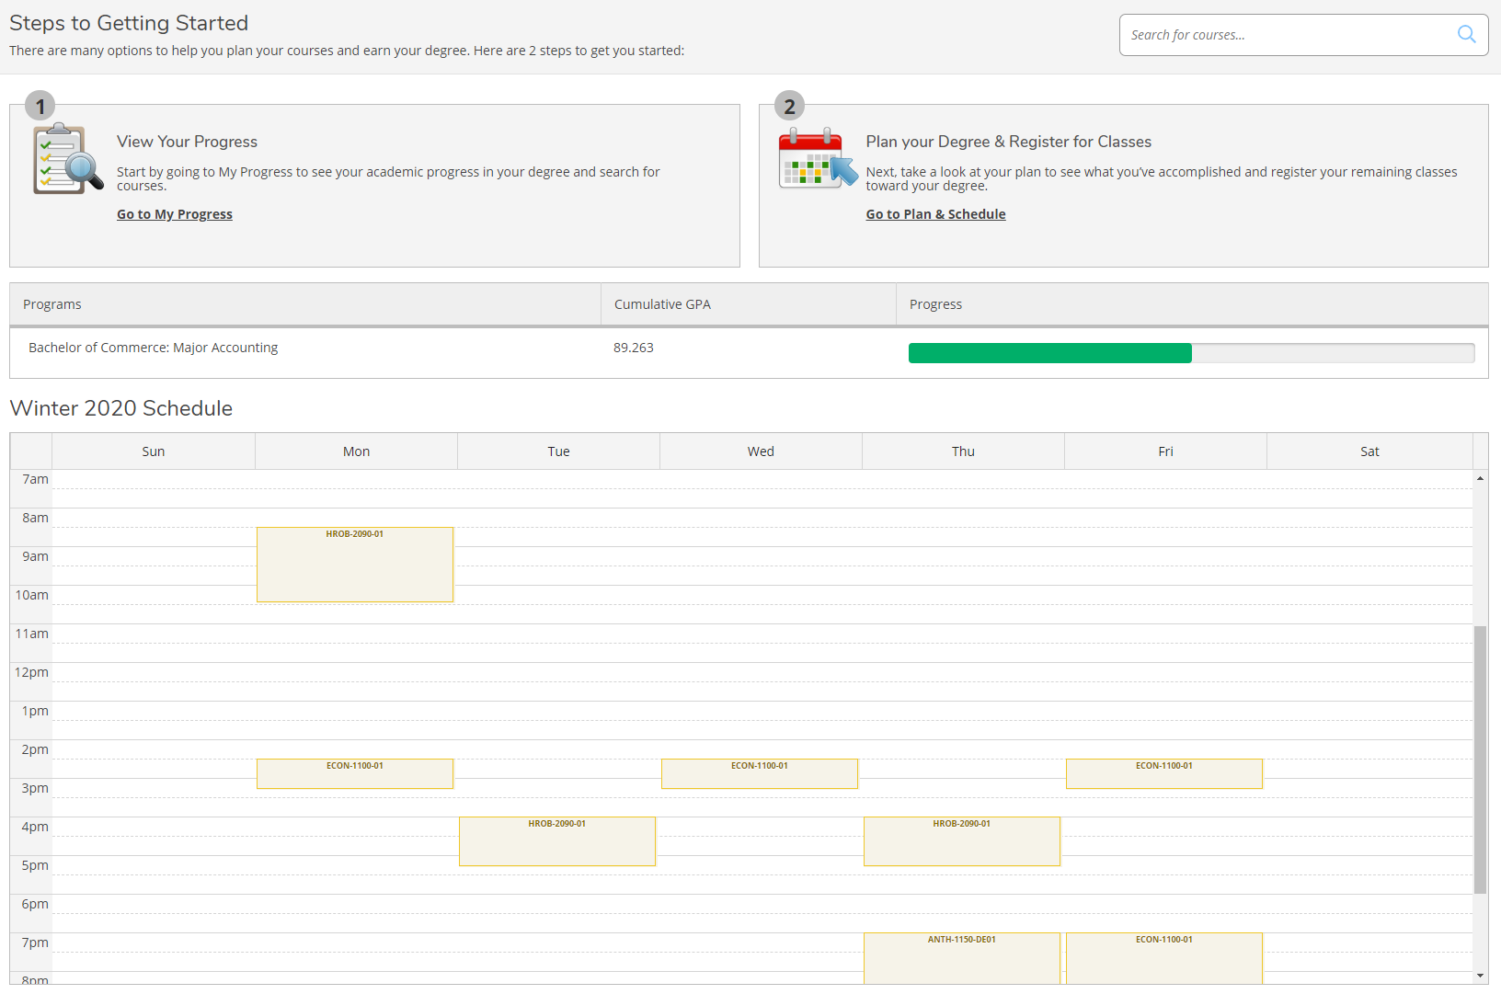
Task: Select Friday evening ECON-1100-01 class block
Action: click(x=1164, y=958)
